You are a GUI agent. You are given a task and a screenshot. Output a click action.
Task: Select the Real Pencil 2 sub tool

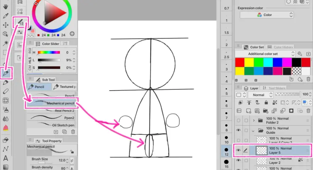pyautogui.click(x=52, y=110)
